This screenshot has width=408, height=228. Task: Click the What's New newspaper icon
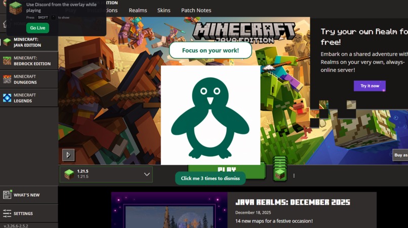pos(7,195)
